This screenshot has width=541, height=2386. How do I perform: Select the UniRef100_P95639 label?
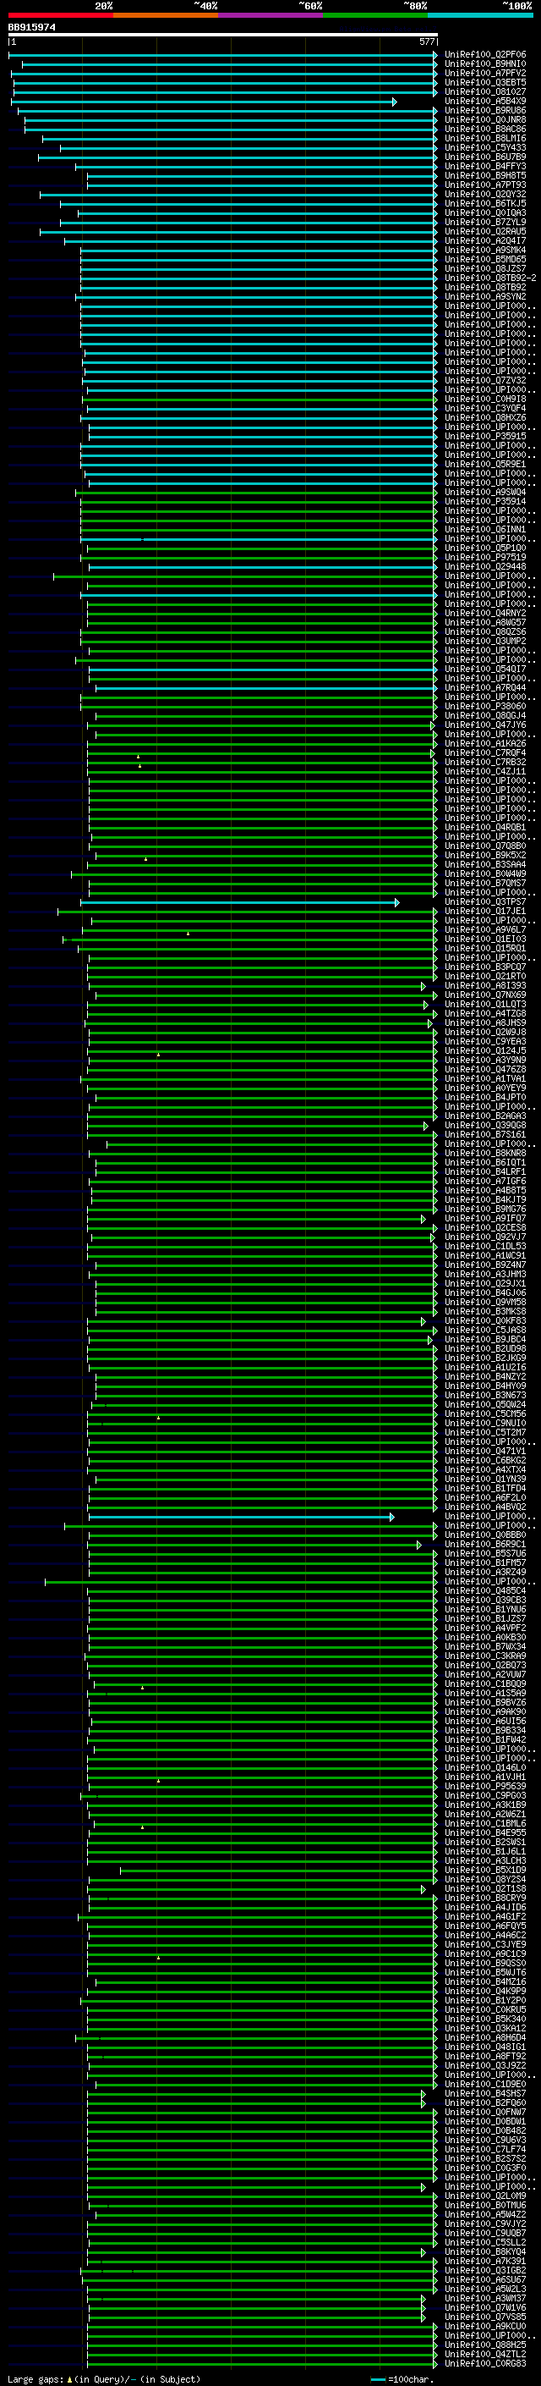pos(485,1786)
